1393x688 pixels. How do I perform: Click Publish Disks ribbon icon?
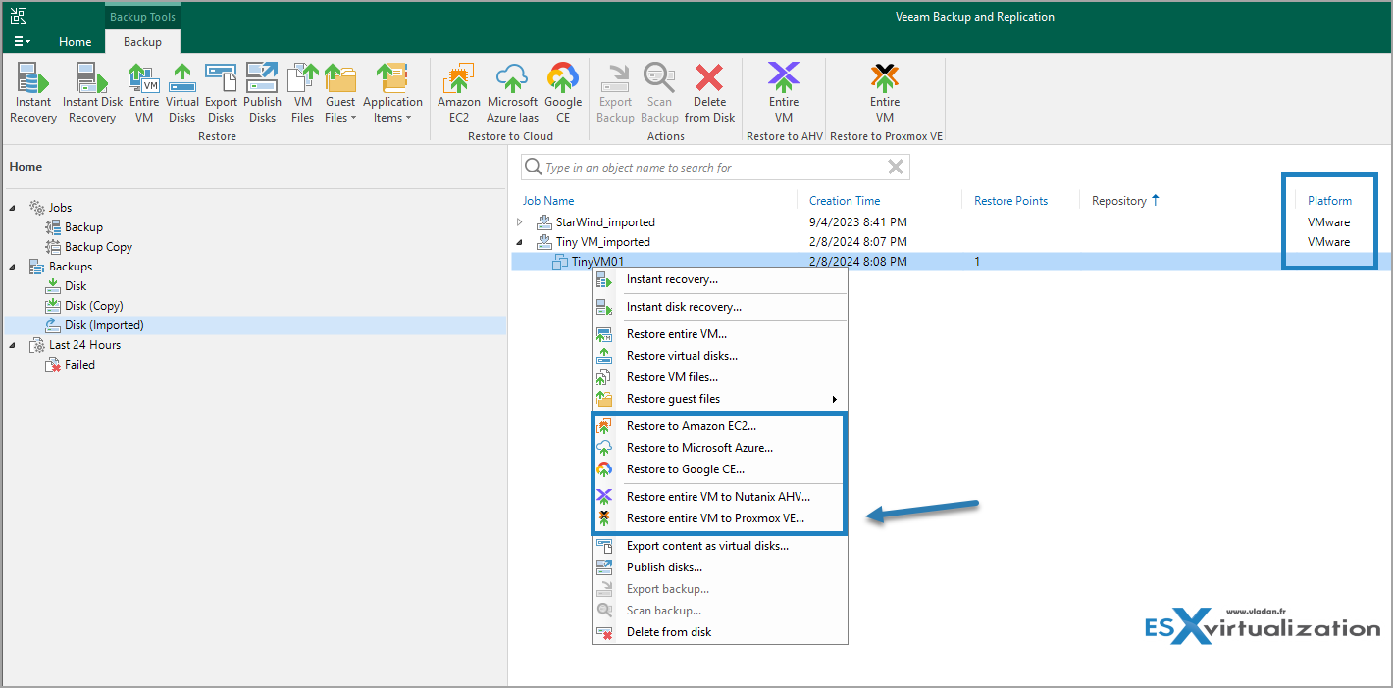[262, 93]
